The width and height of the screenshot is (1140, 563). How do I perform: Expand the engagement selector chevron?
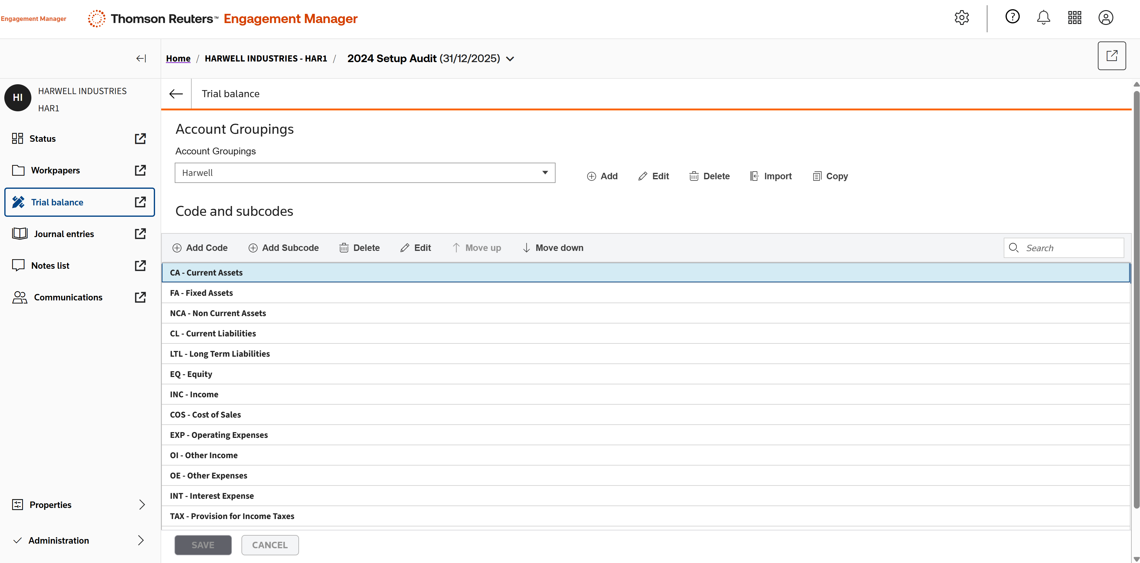510,59
